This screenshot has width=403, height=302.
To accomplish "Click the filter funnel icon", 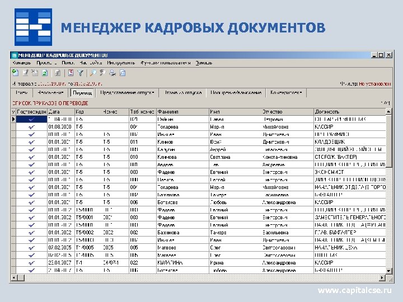I will pyautogui.click(x=81, y=73).
